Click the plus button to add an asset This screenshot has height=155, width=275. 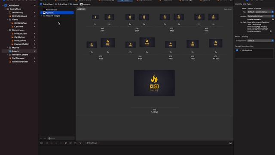pyautogui.click(x=41, y=139)
